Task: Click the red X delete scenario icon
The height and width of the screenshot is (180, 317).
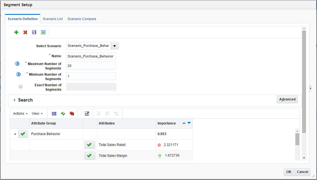Action: 25,32
